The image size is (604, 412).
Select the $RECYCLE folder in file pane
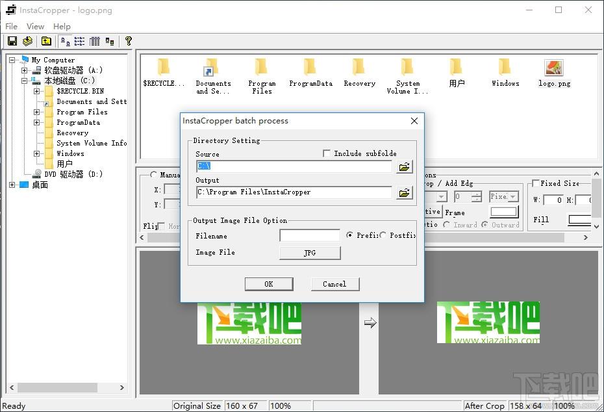click(x=164, y=73)
